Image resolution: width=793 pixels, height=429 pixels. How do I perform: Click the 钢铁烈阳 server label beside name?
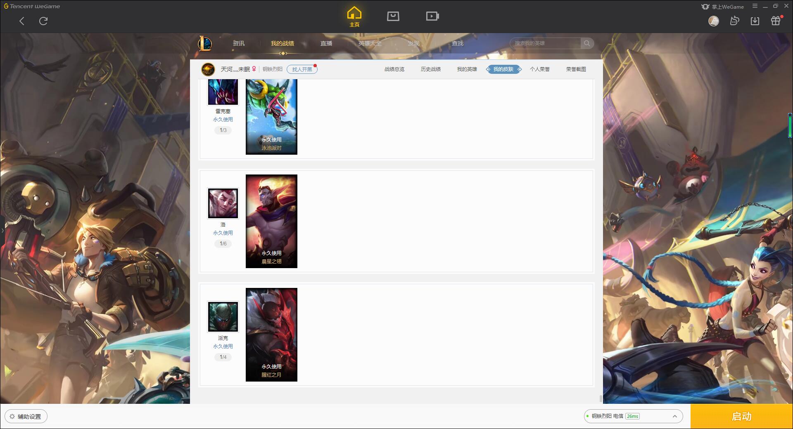pos(273,69)
